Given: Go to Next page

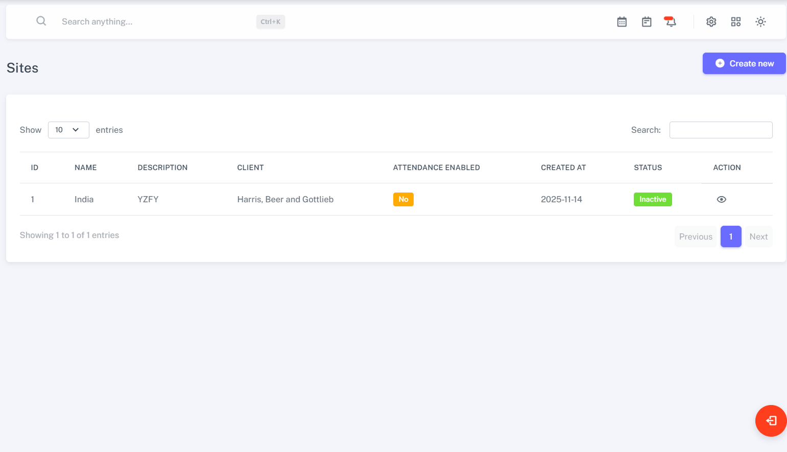Looking at the screenshot, I should (x=758, y=236).
